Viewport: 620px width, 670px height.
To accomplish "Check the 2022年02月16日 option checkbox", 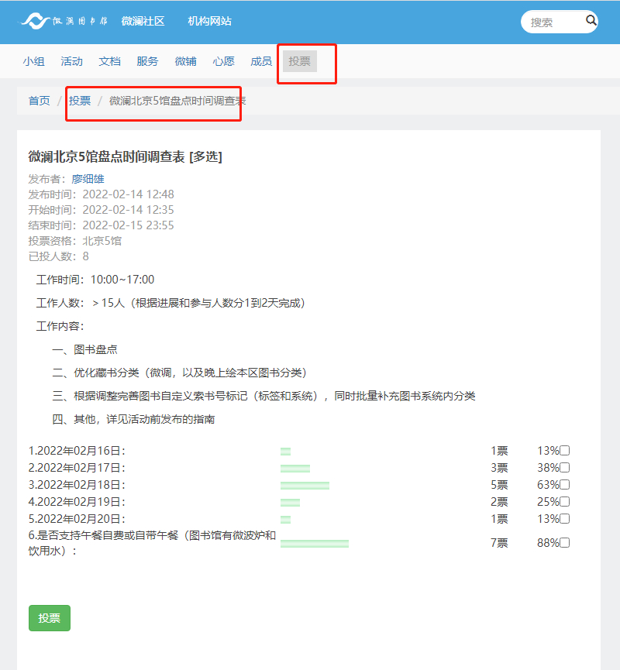I will tap(565, 451).
